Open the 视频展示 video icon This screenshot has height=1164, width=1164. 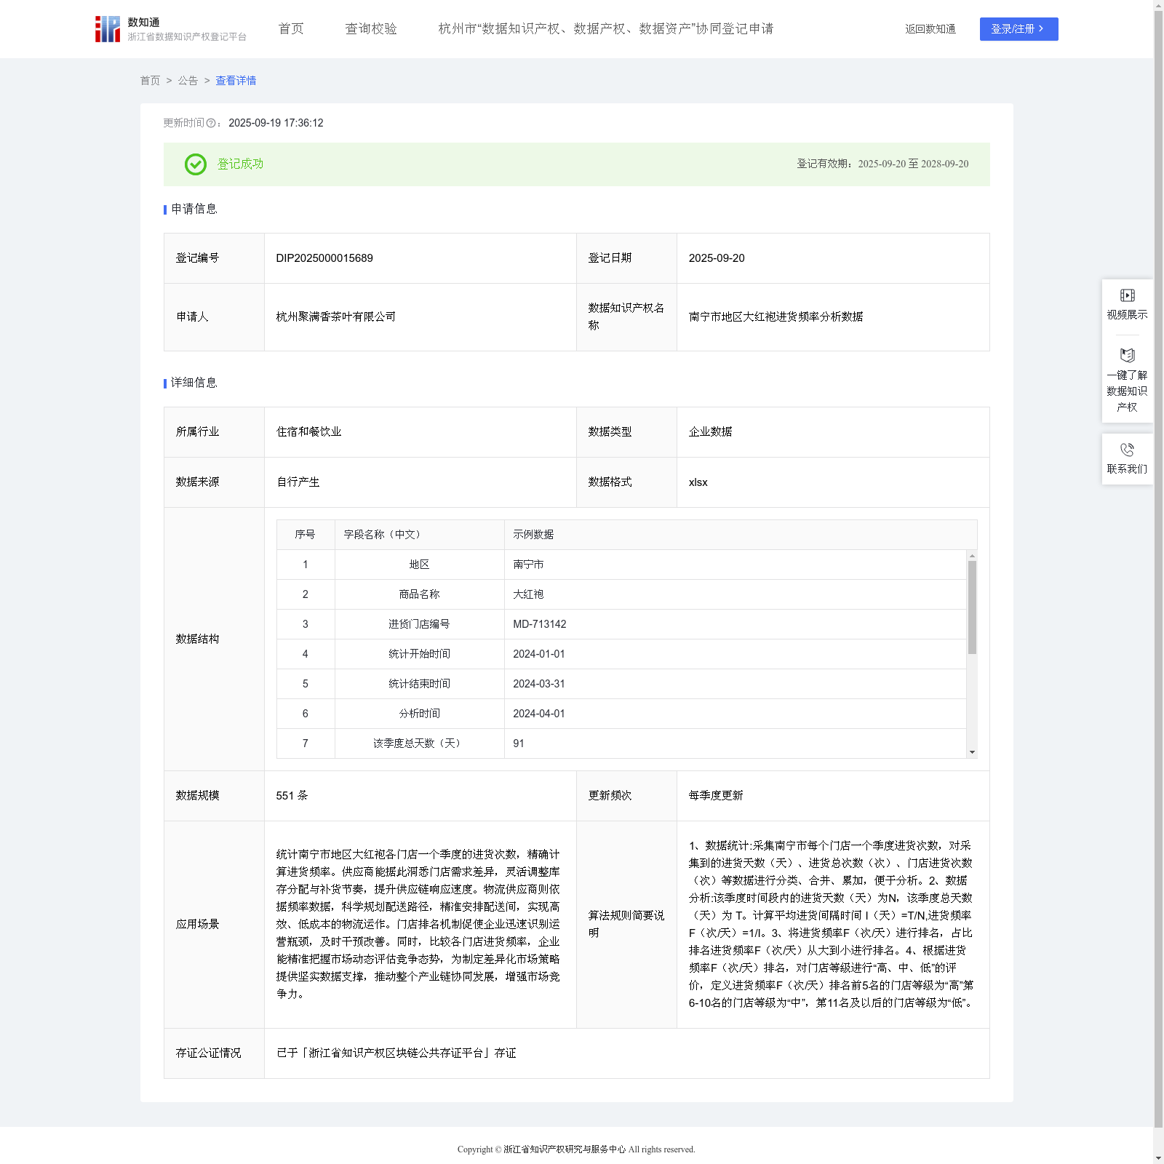[1127, 295]
